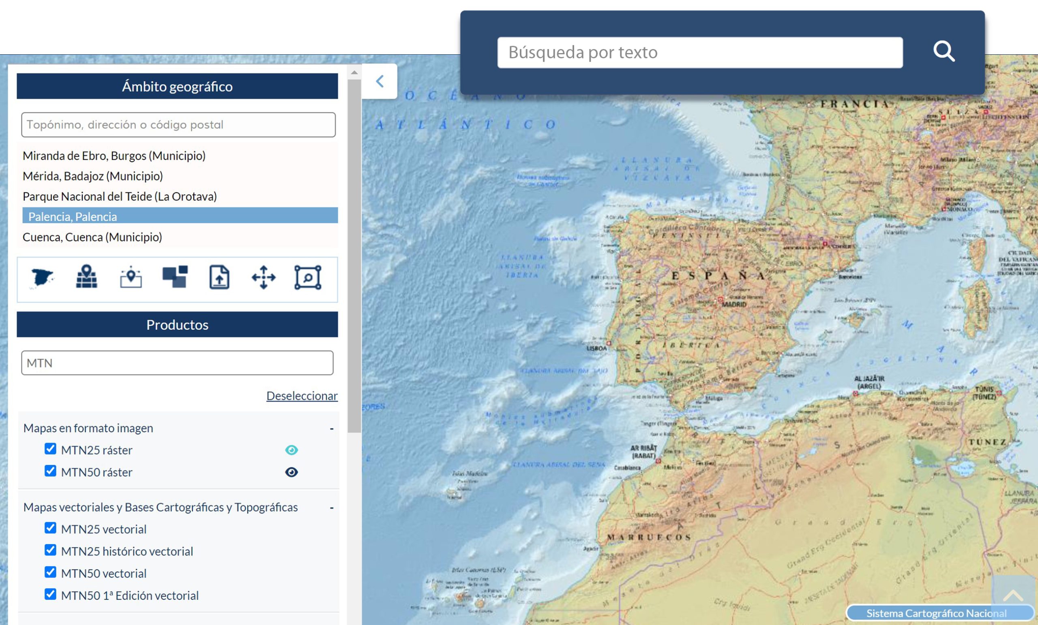The width and height of the screenshot is (1038, 625).
Task: Click the Deseleccionar link
Action: [302, 396]
